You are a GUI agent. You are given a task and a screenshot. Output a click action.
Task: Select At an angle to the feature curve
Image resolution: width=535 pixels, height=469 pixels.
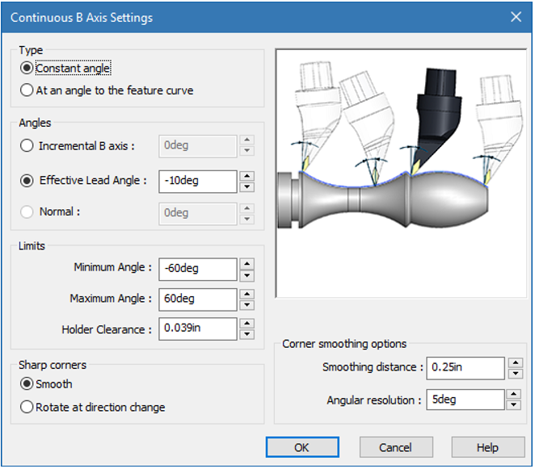tap(27, 90)
